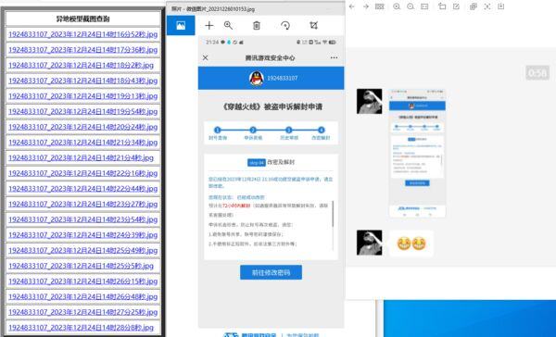Close the Tencent security page with X icon

coord(206,57)
